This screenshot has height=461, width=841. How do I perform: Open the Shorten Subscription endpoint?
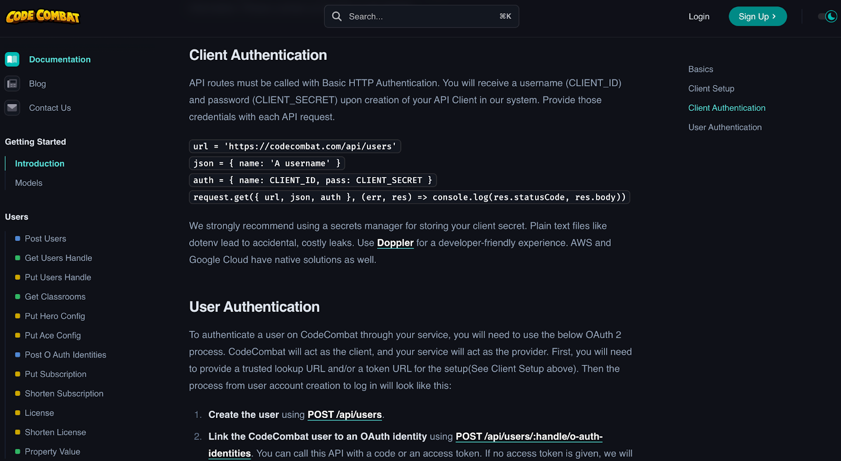coord(64,393)
